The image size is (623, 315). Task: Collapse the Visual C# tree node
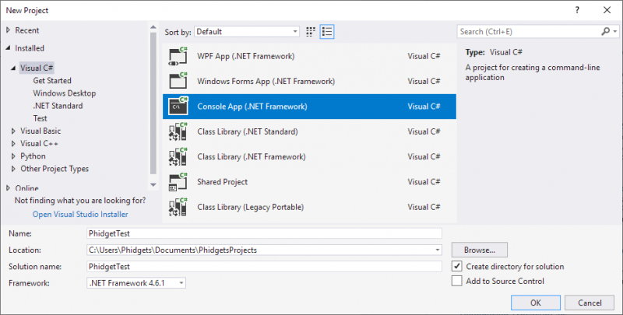[x=13, y=68]
